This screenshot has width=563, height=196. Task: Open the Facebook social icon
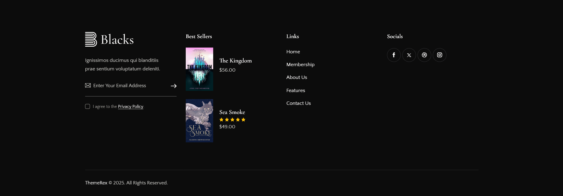pos(394,55)
